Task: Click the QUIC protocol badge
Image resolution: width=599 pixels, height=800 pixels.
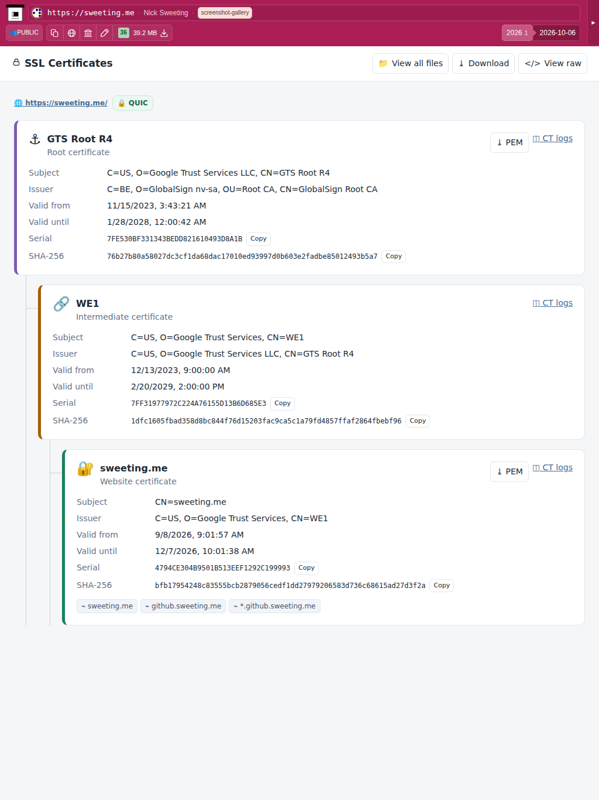Action: (133, 103)
